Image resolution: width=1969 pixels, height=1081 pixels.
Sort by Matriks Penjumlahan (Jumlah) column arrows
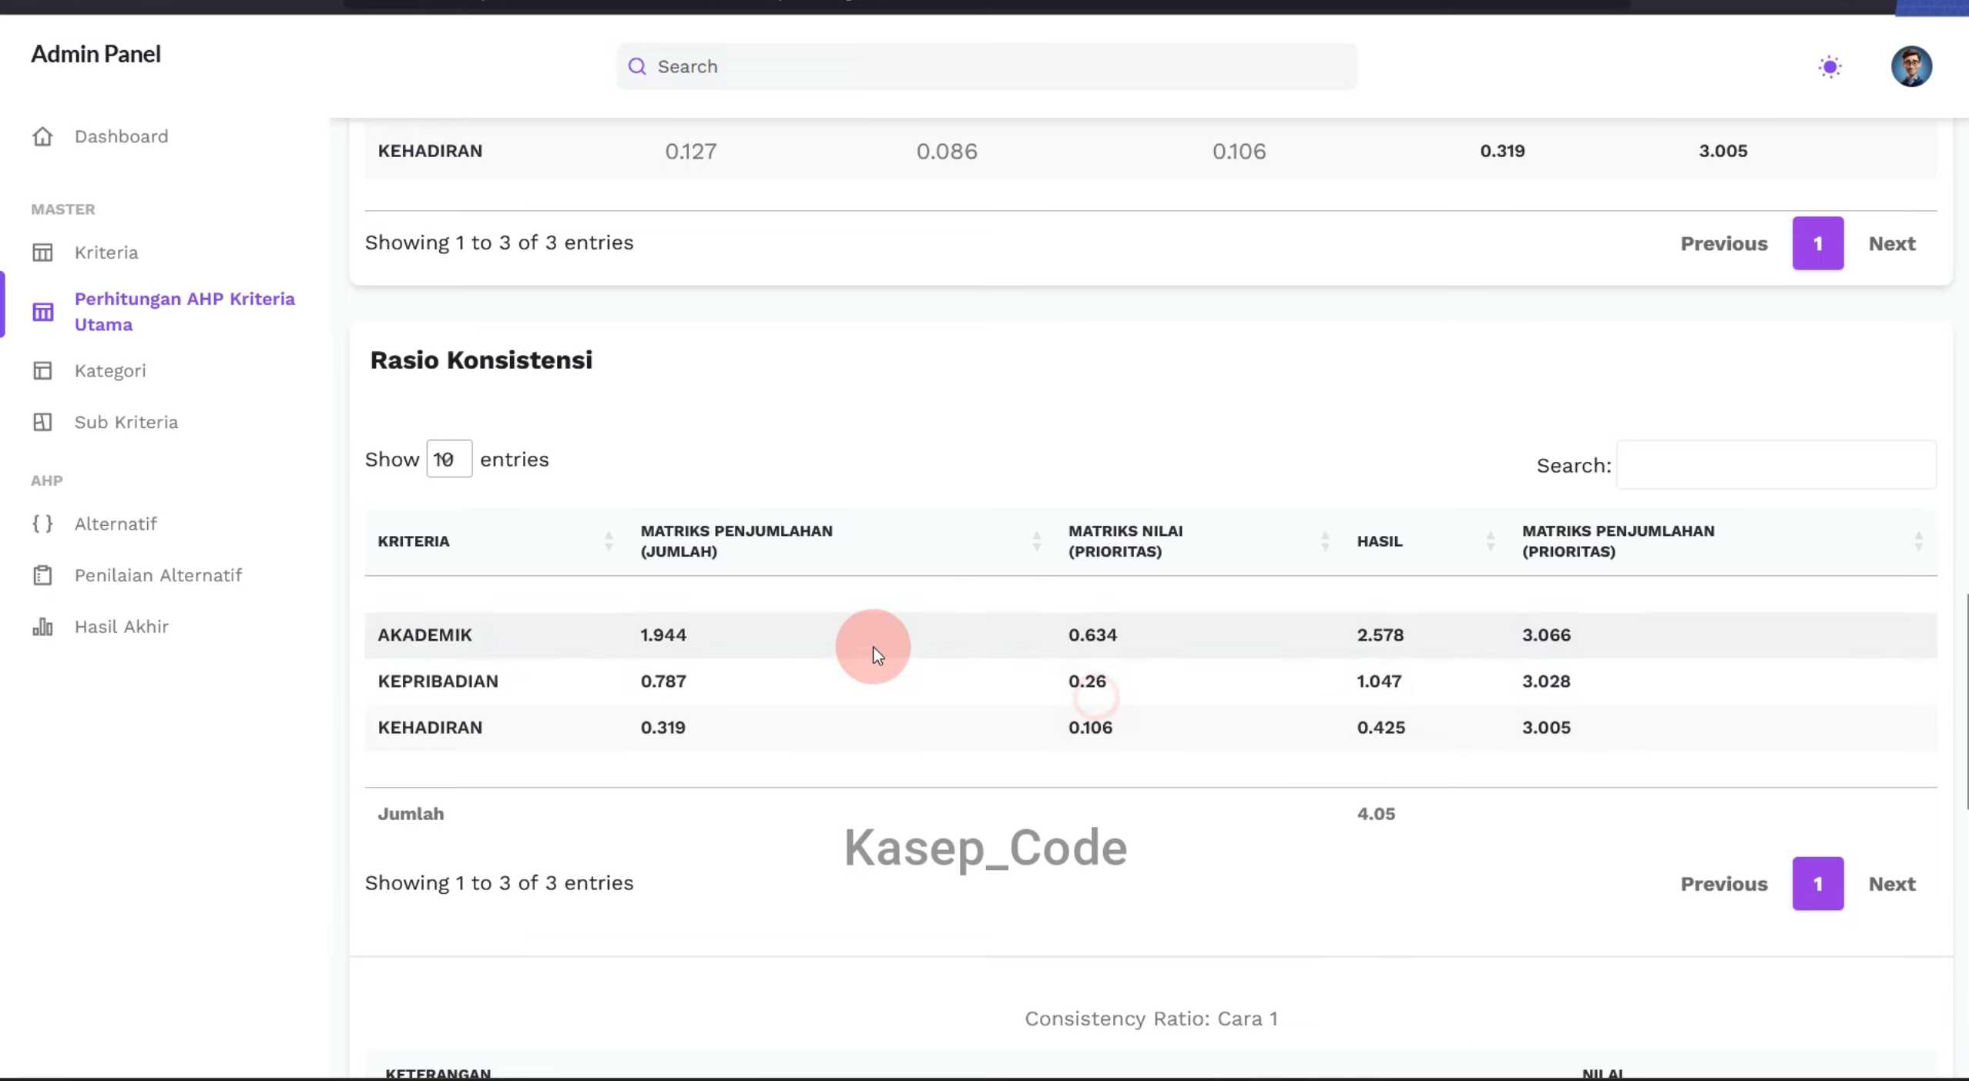1037,541
